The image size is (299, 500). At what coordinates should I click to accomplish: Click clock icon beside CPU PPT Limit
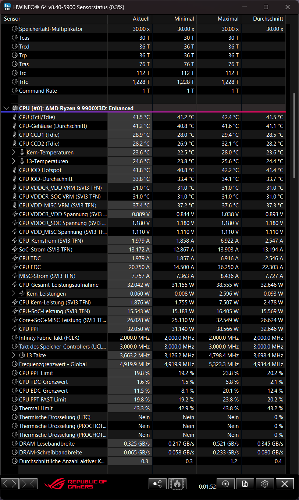pyautogui.click(x=15, y=373)
